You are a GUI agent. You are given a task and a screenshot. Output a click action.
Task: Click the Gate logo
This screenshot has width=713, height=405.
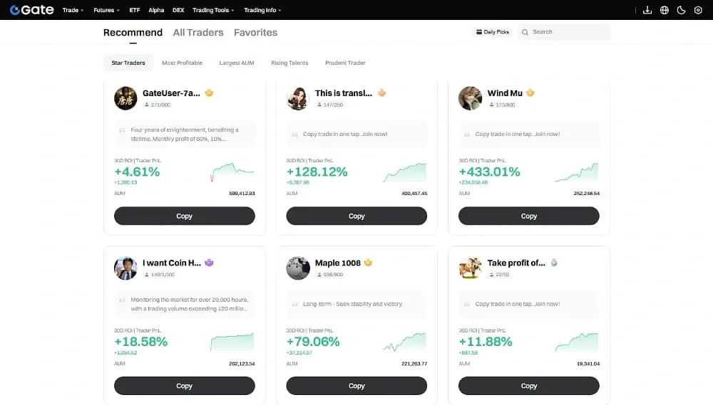[x=32, y=9]
